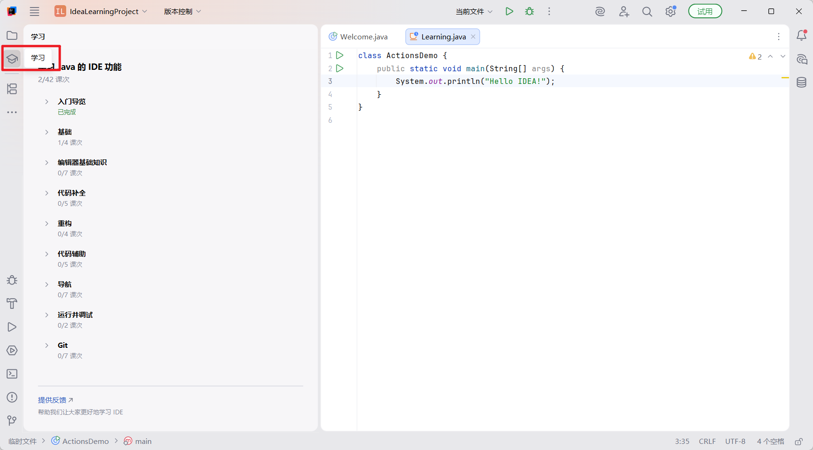This screenshot has height=450, width=813.
Task: Open the Structure tool window
Action: coord(12,89)
